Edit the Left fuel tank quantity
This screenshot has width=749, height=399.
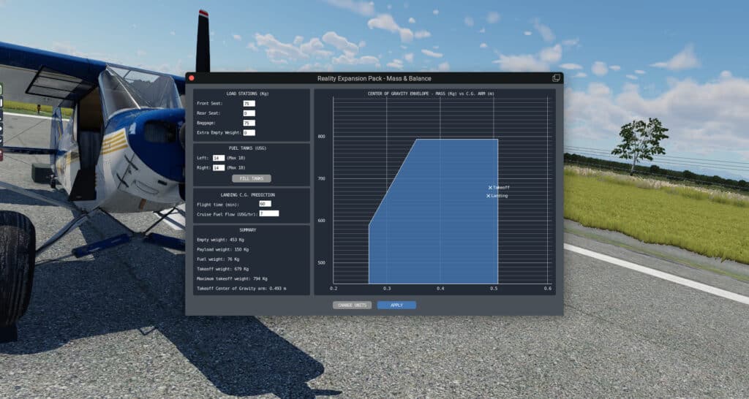coord(219,158)
